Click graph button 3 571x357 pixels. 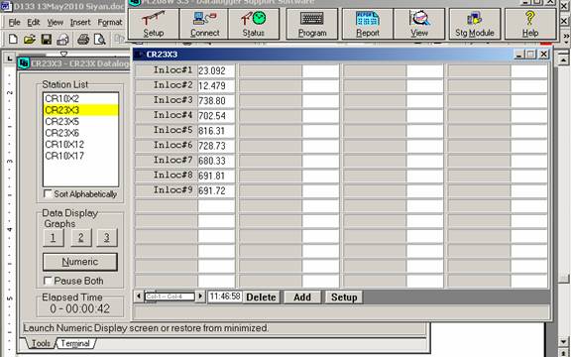coord(107,238)
